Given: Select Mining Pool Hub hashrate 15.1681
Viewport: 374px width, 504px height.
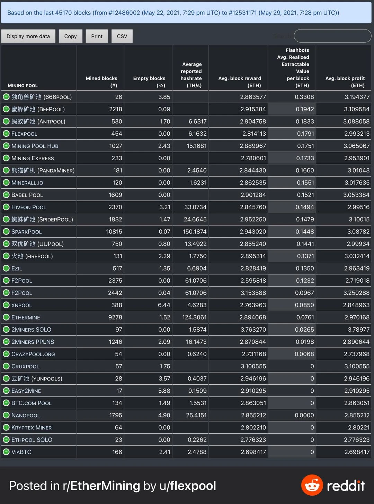Looking at the screenshot, I should 197,146.
